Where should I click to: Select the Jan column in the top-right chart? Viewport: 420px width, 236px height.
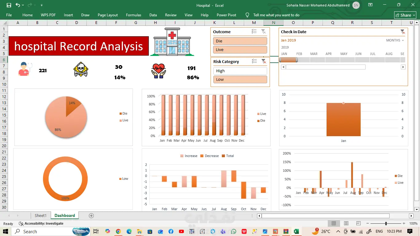pos(343,120)
